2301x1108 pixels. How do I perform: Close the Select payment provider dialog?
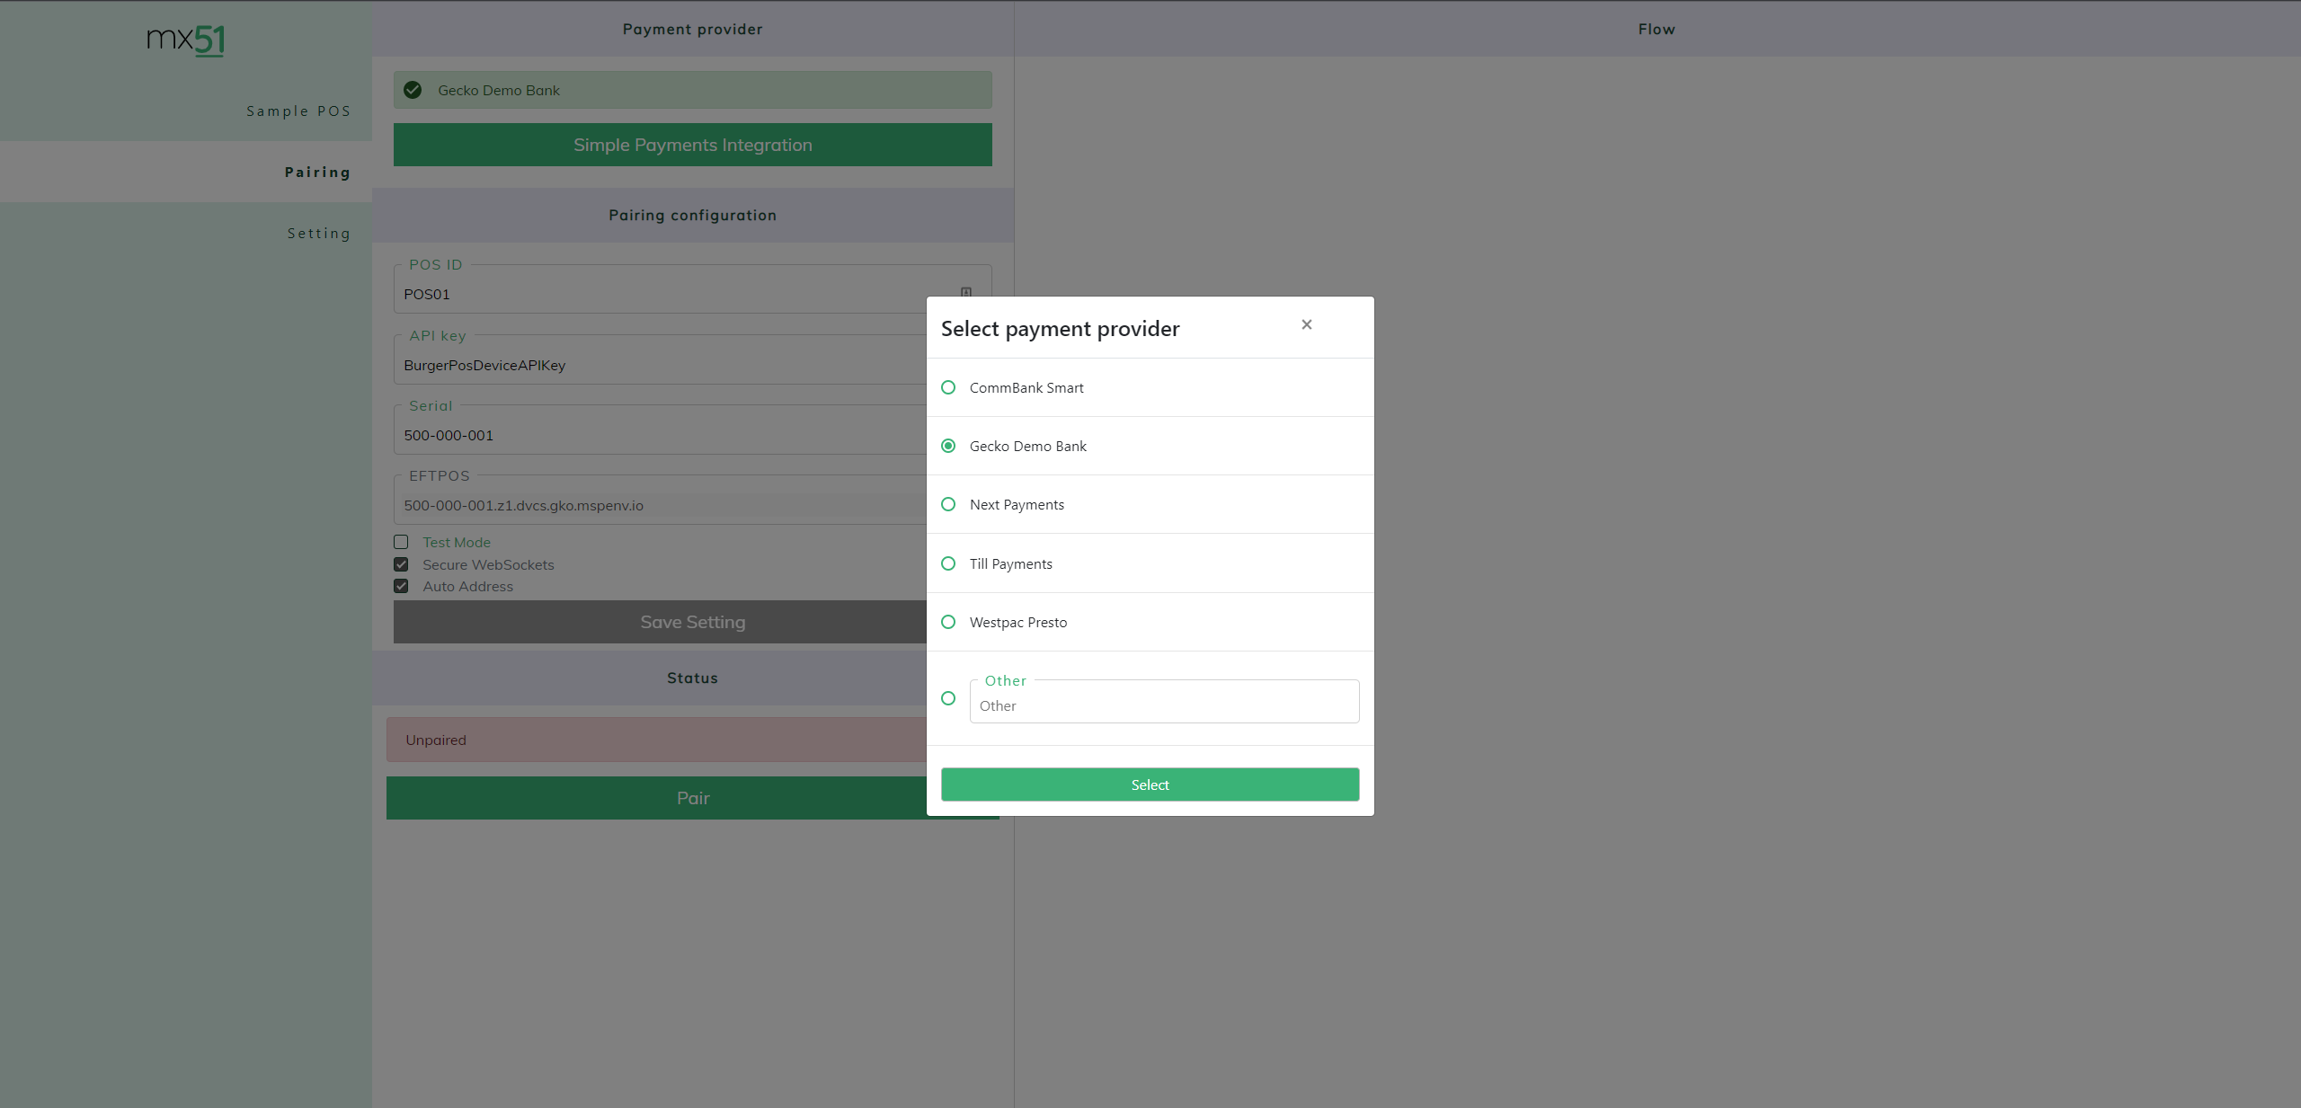pos(1306,324)
